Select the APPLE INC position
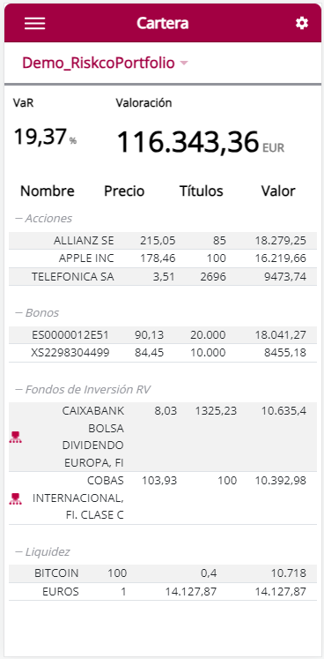Viewport: 324px width, 659px height. (163, 258)
